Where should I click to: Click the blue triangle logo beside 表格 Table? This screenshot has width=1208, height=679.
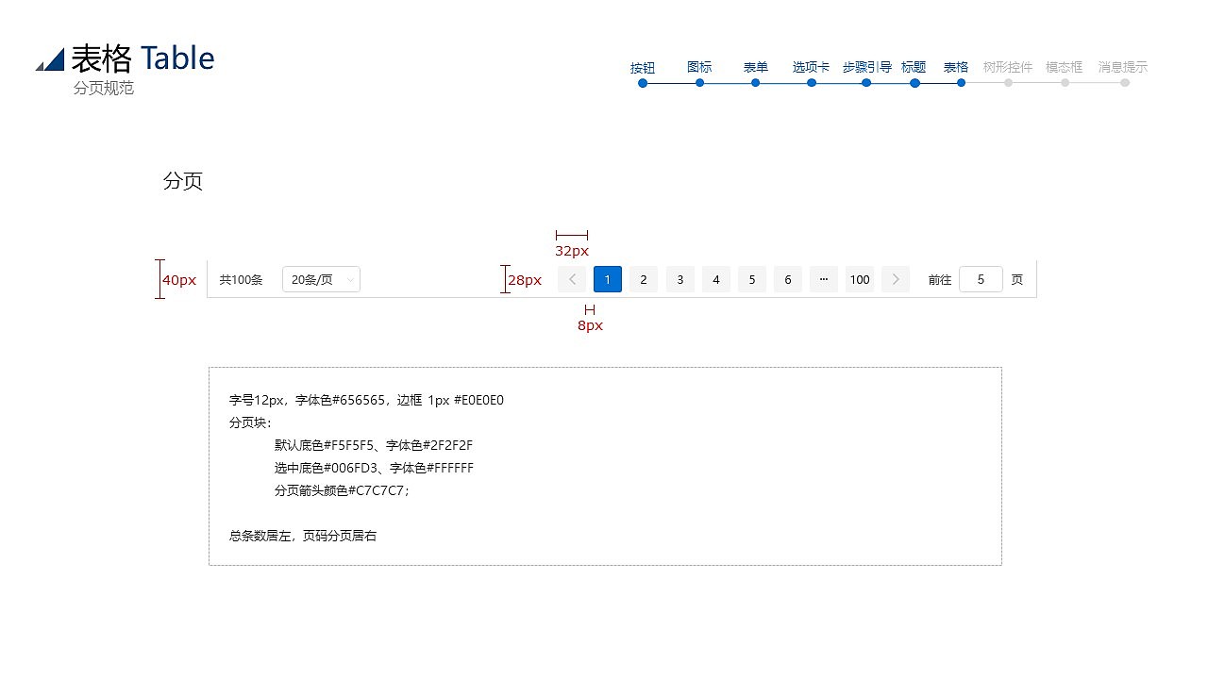(x=50, y=59)
